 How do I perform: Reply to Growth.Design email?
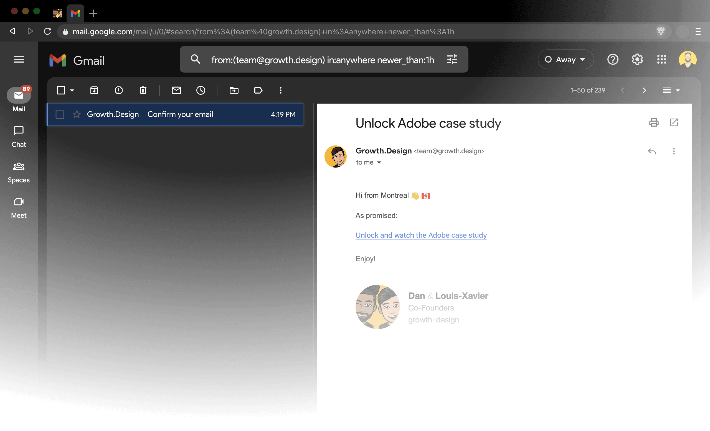(652, 151)
